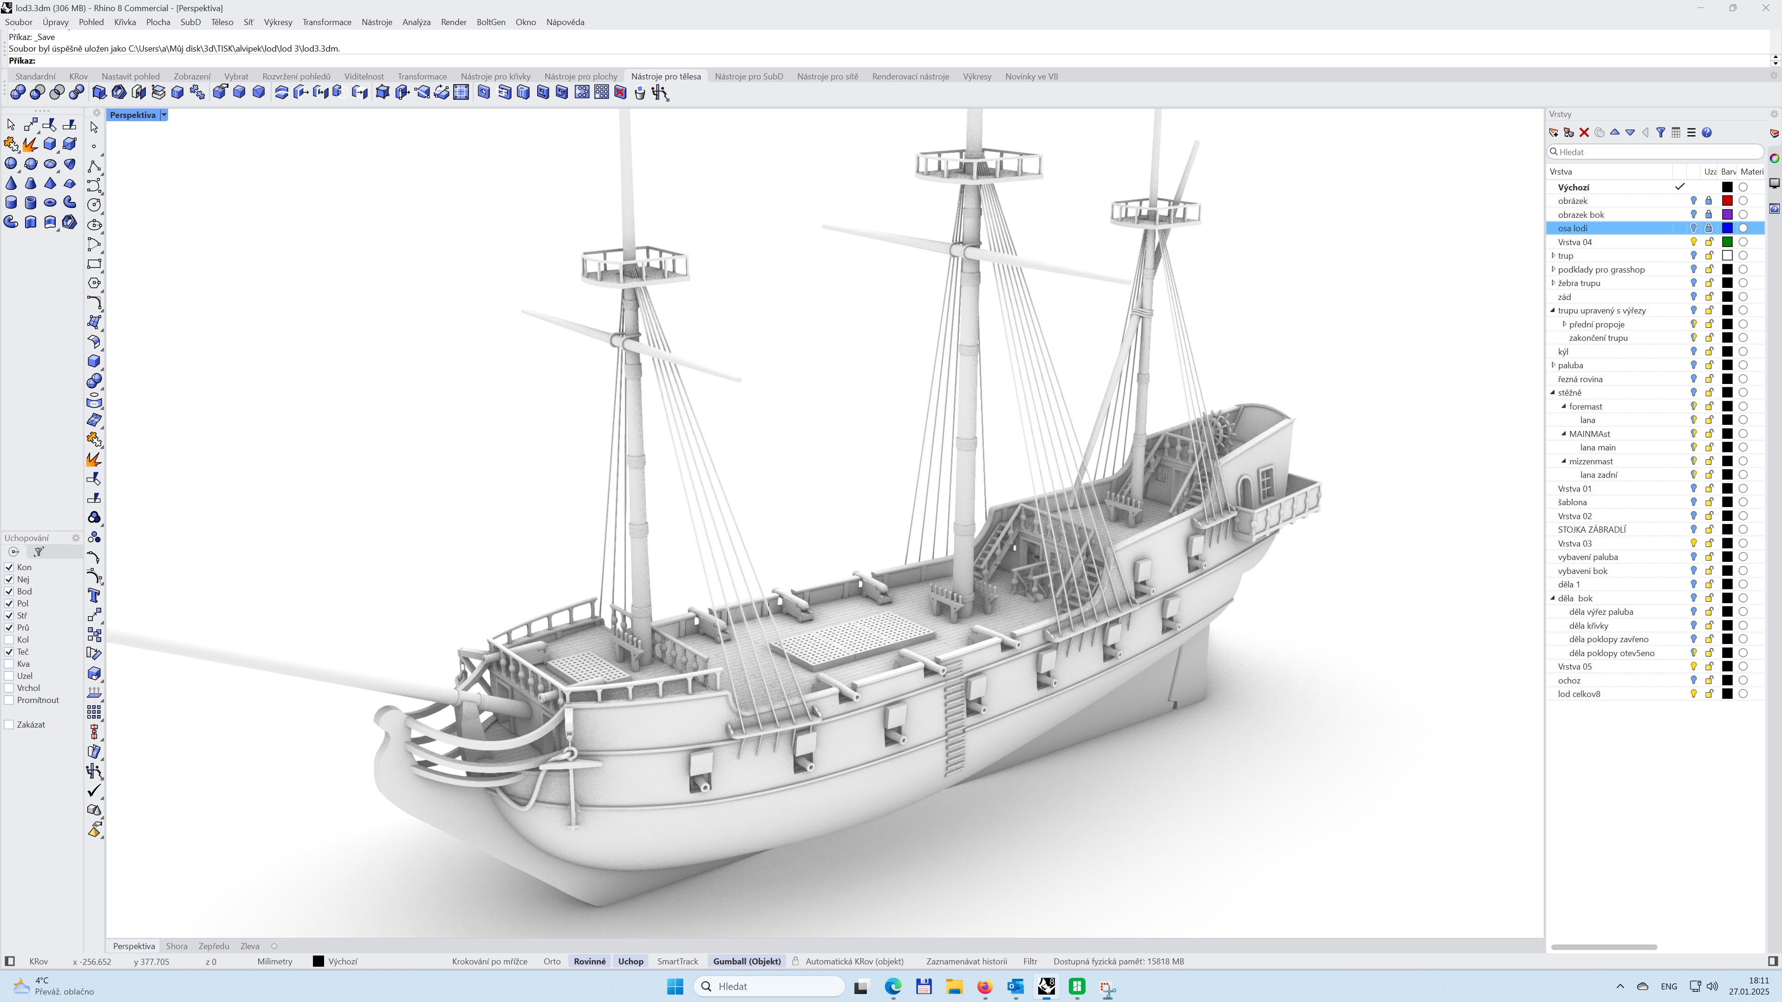Switch to the Shora viewport tab

pos(176,946)
